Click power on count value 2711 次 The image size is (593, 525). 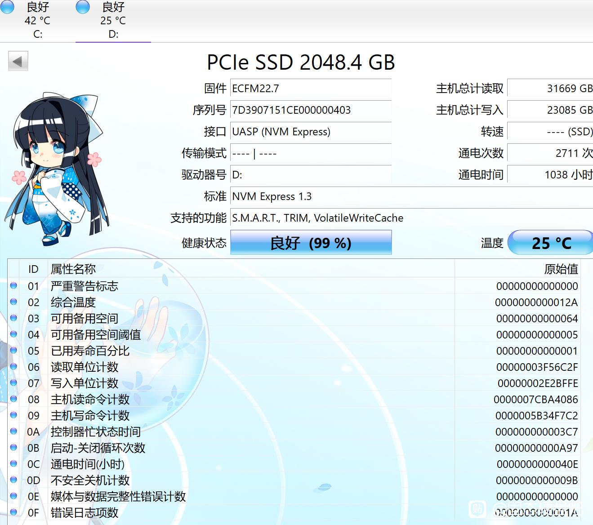(550, 153)
